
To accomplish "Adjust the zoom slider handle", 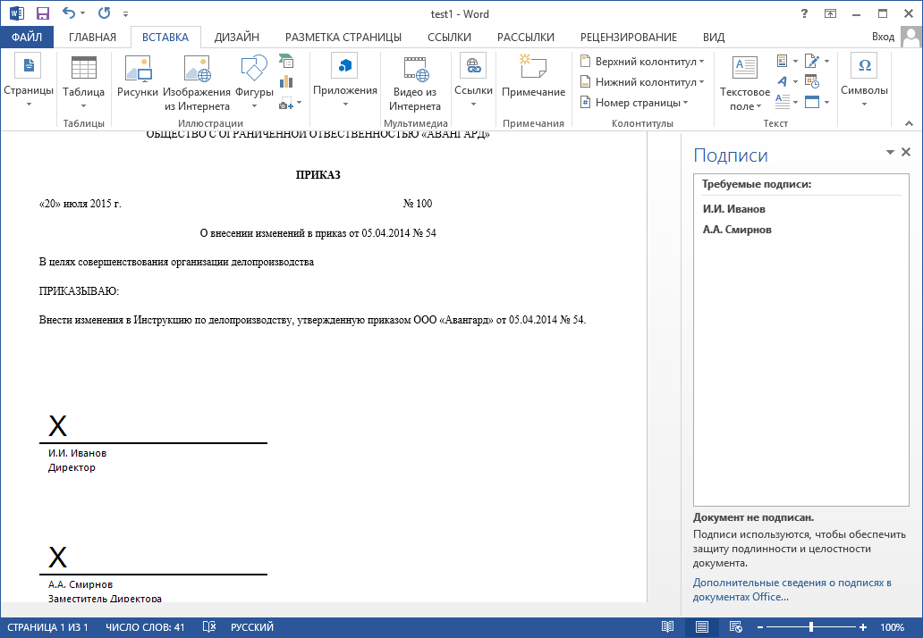I will (811, 627).
